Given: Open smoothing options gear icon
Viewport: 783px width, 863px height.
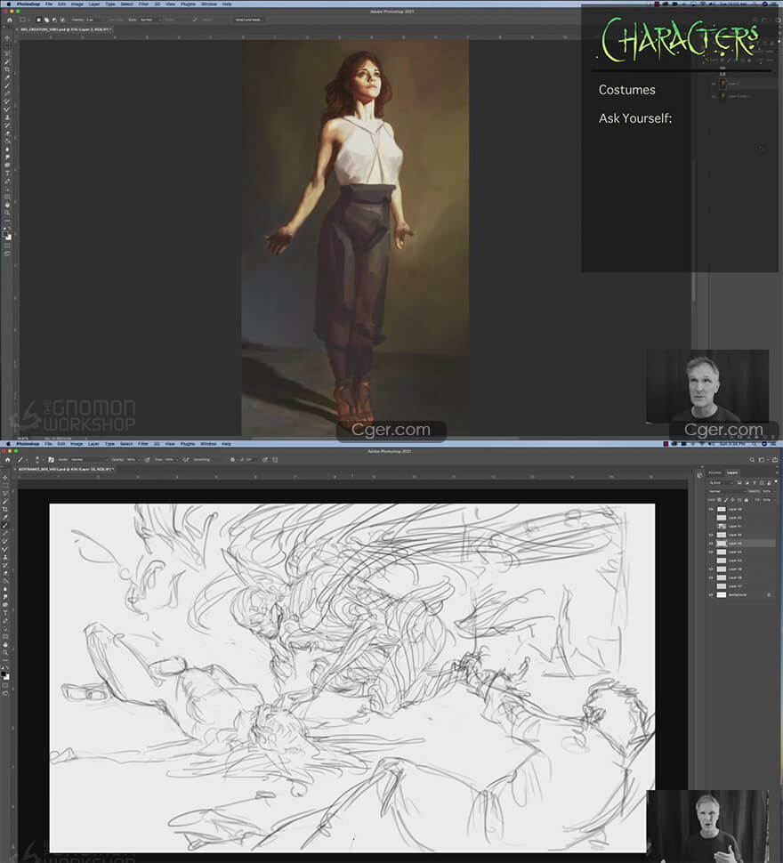Looking at the screenshot, I should pyautogui.click(x=233, y=460).
